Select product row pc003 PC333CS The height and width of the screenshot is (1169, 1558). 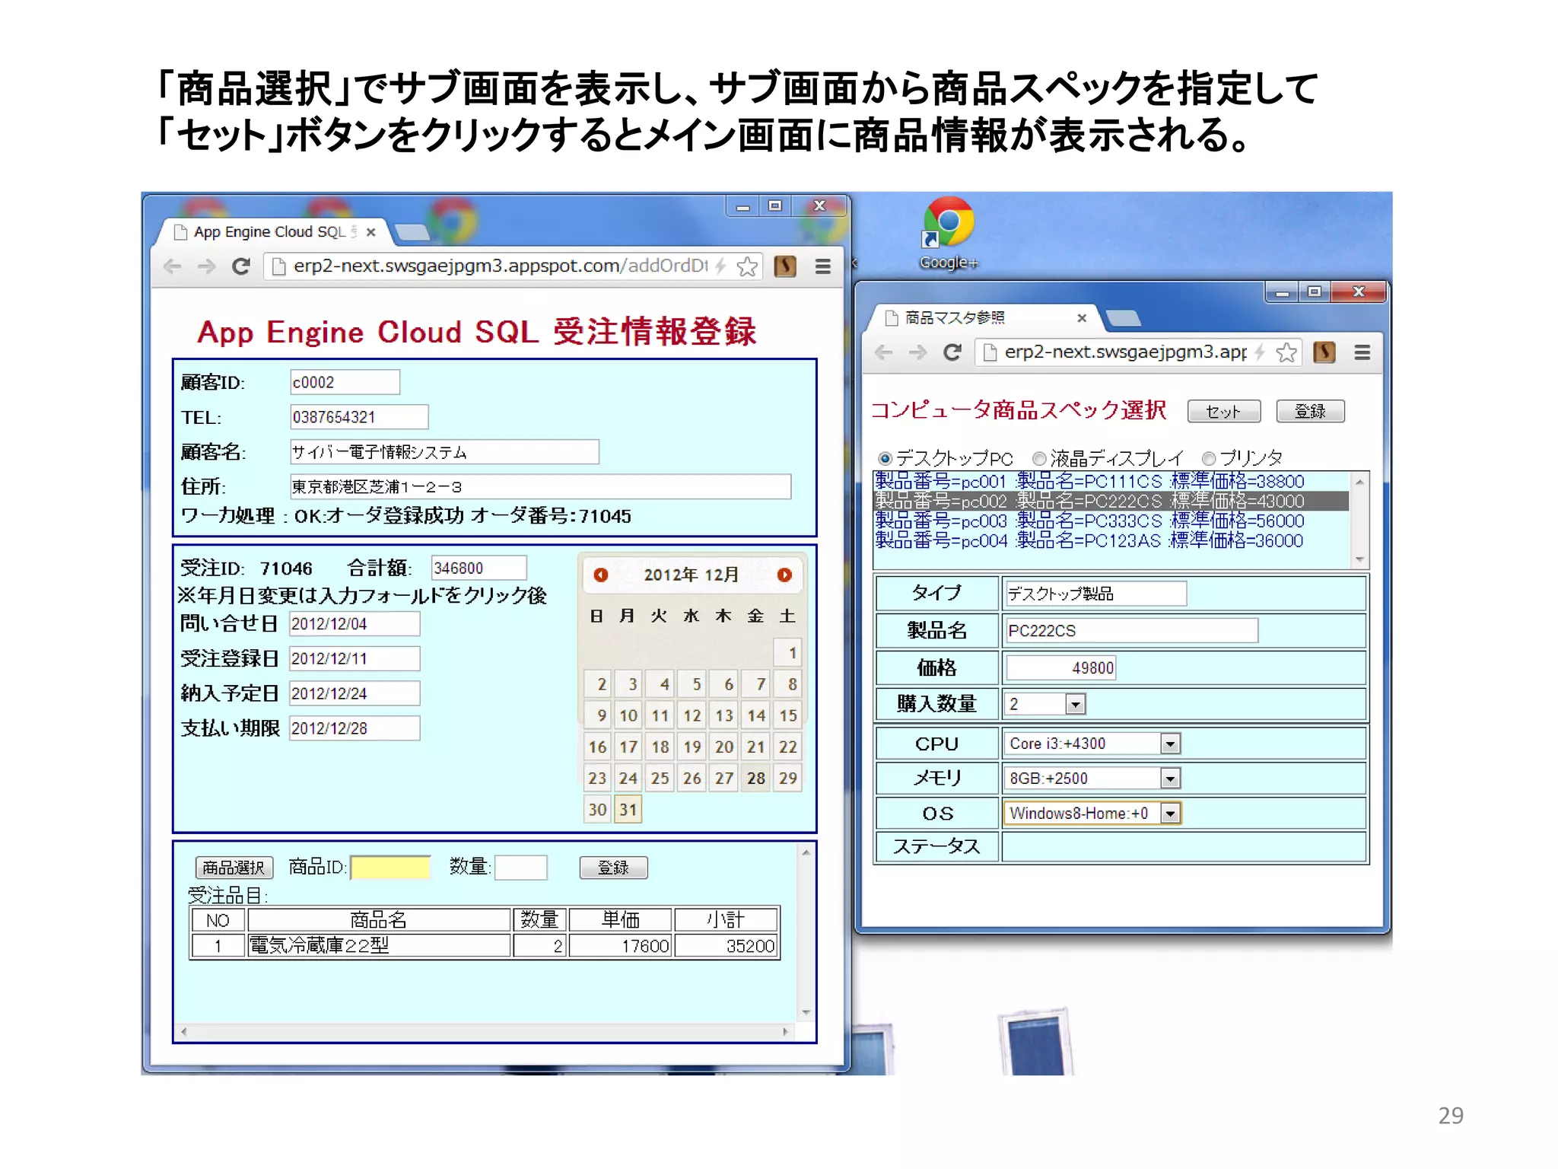click(x=1111, y=521)
